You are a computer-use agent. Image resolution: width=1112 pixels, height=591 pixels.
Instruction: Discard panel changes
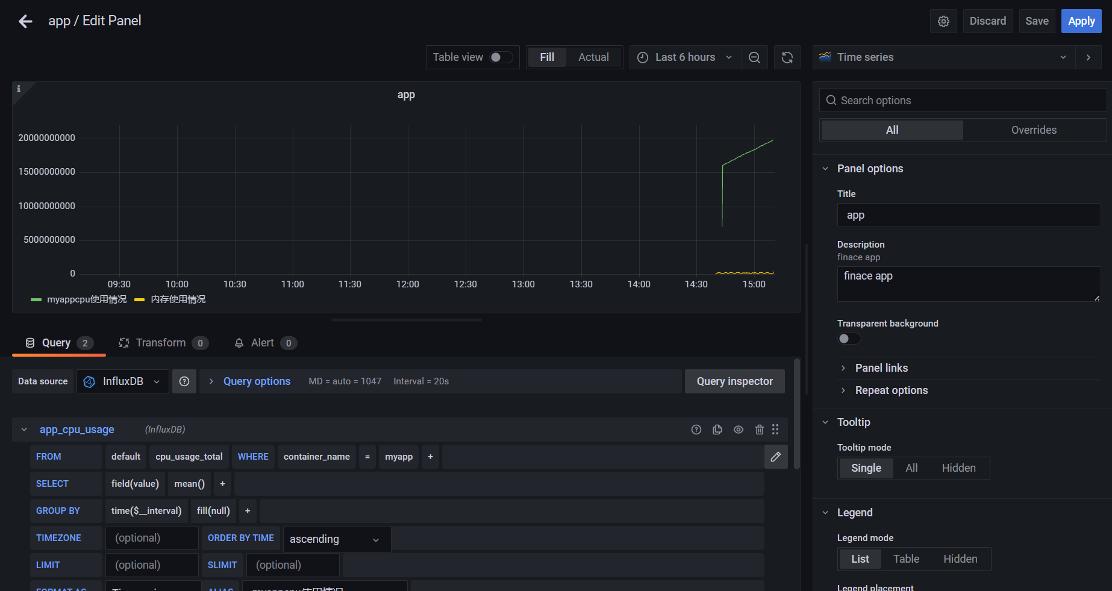click(x=988, y=21)
